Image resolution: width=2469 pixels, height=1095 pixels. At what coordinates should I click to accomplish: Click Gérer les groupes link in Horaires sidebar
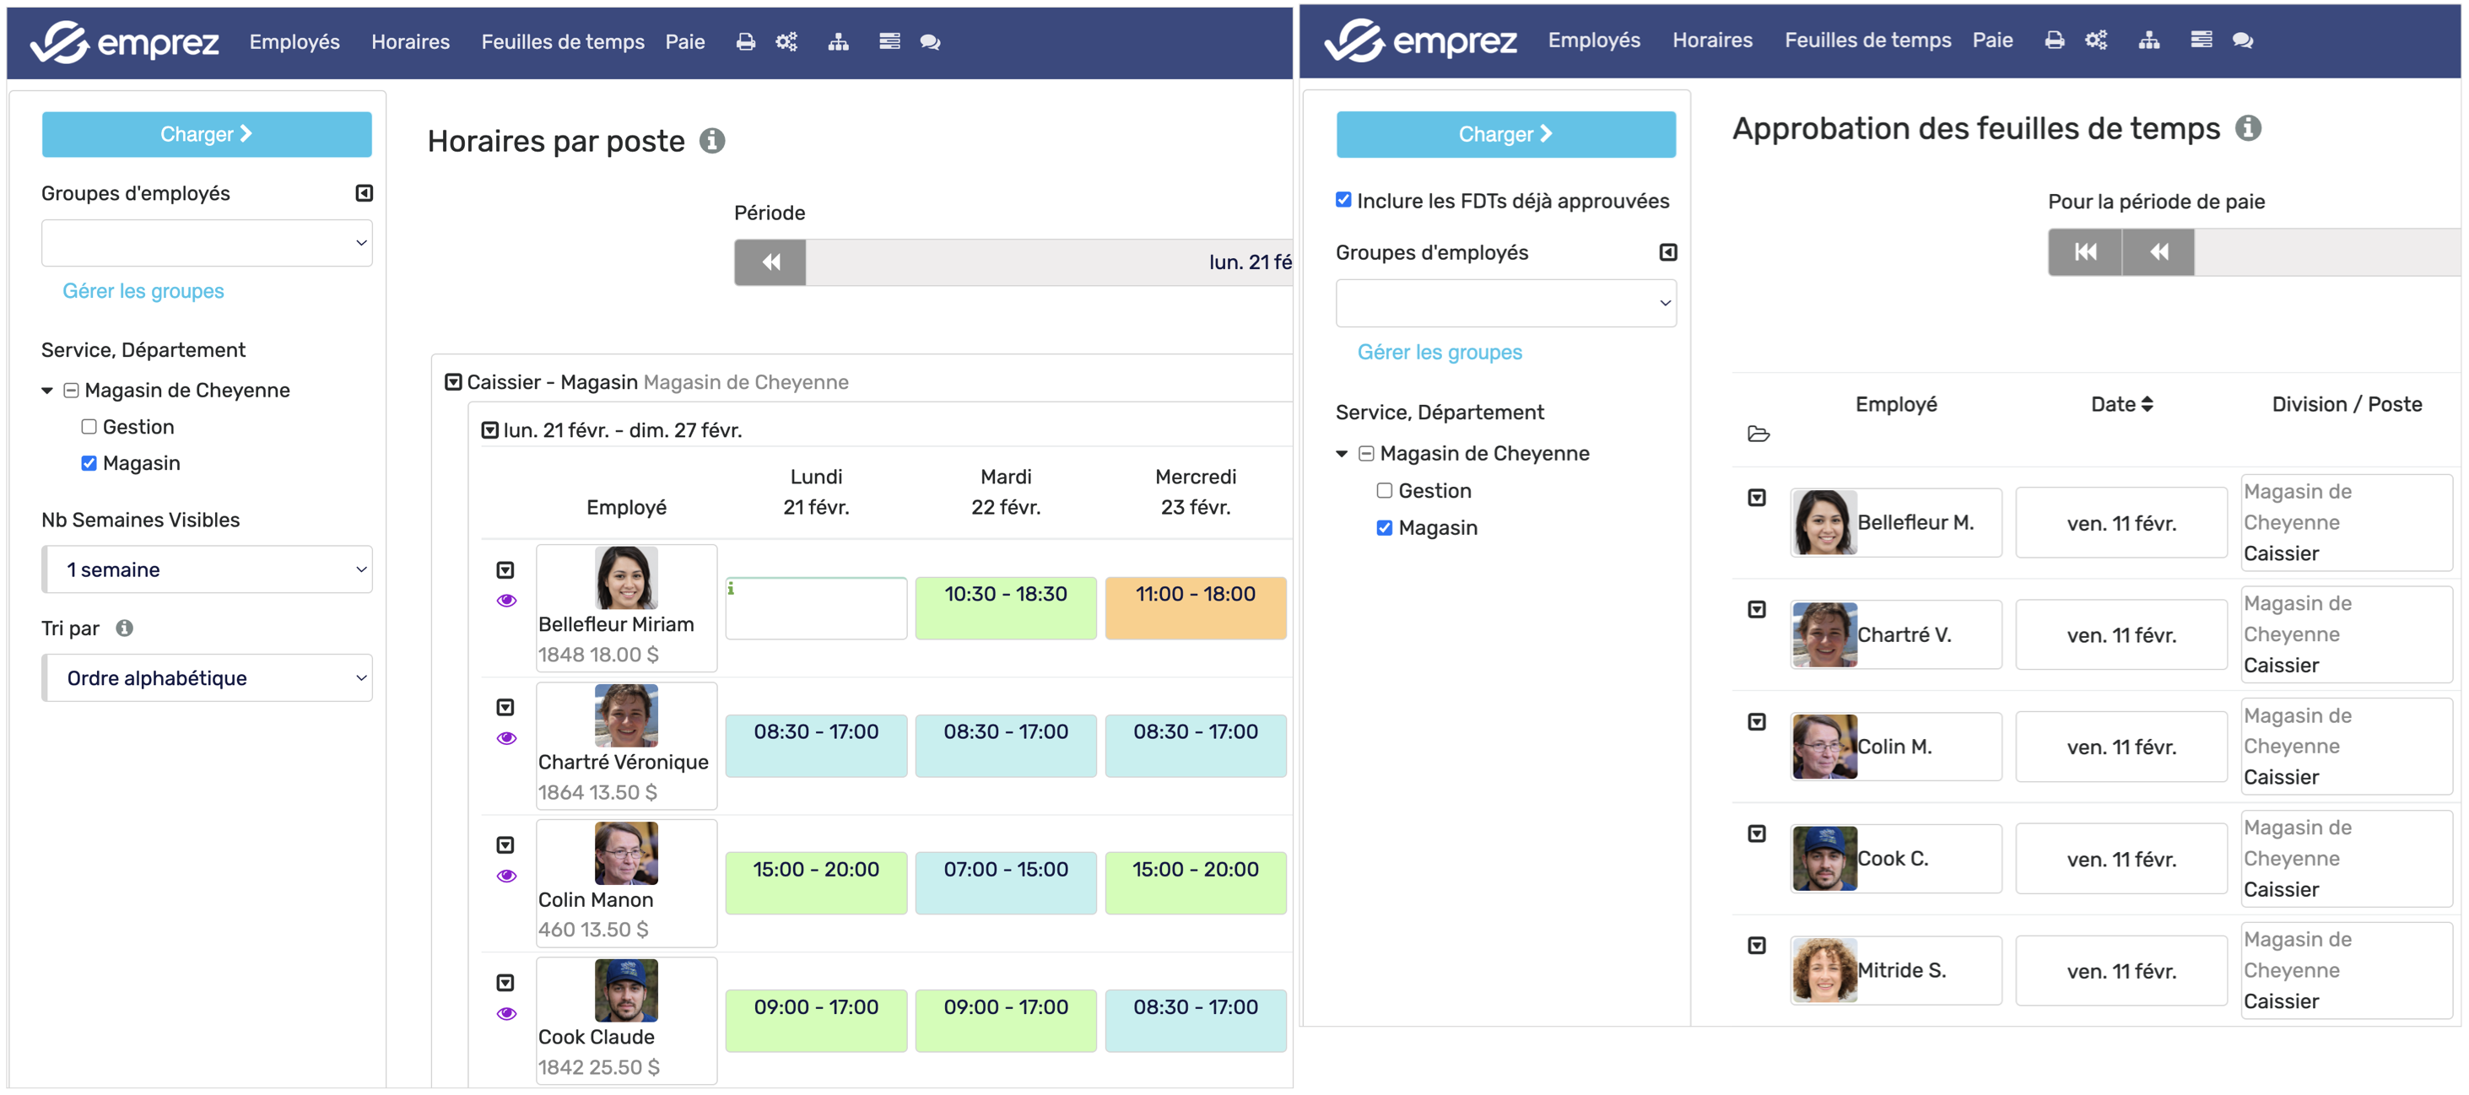[x=143, y=291]
